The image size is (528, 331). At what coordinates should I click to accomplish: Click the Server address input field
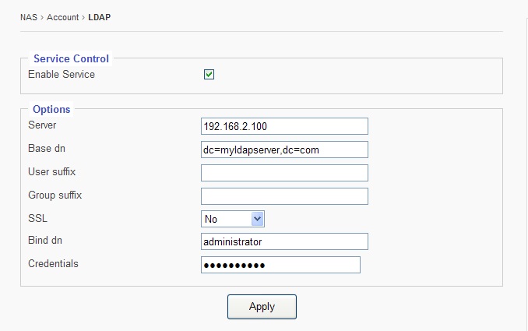point(284,126)
